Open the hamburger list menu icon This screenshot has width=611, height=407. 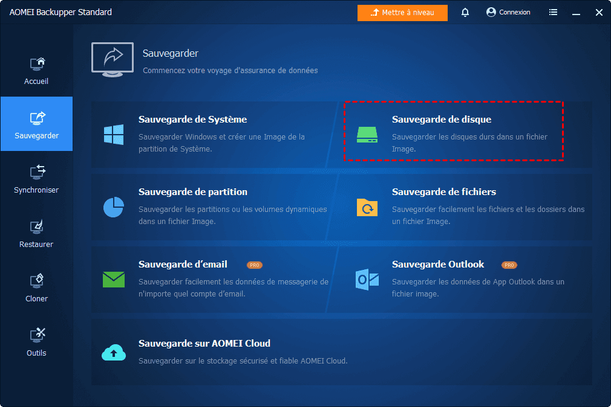(x=553, y=13)
